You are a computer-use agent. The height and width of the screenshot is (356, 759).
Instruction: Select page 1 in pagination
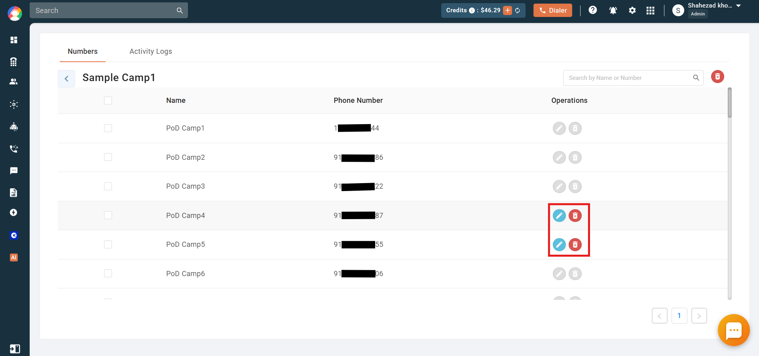pos(679,316)
